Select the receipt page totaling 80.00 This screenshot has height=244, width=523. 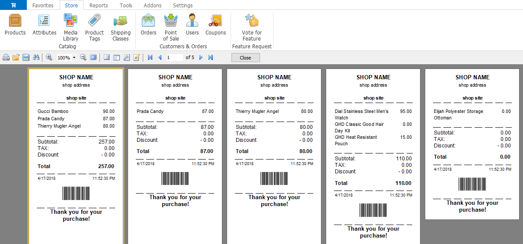(274, 156)
